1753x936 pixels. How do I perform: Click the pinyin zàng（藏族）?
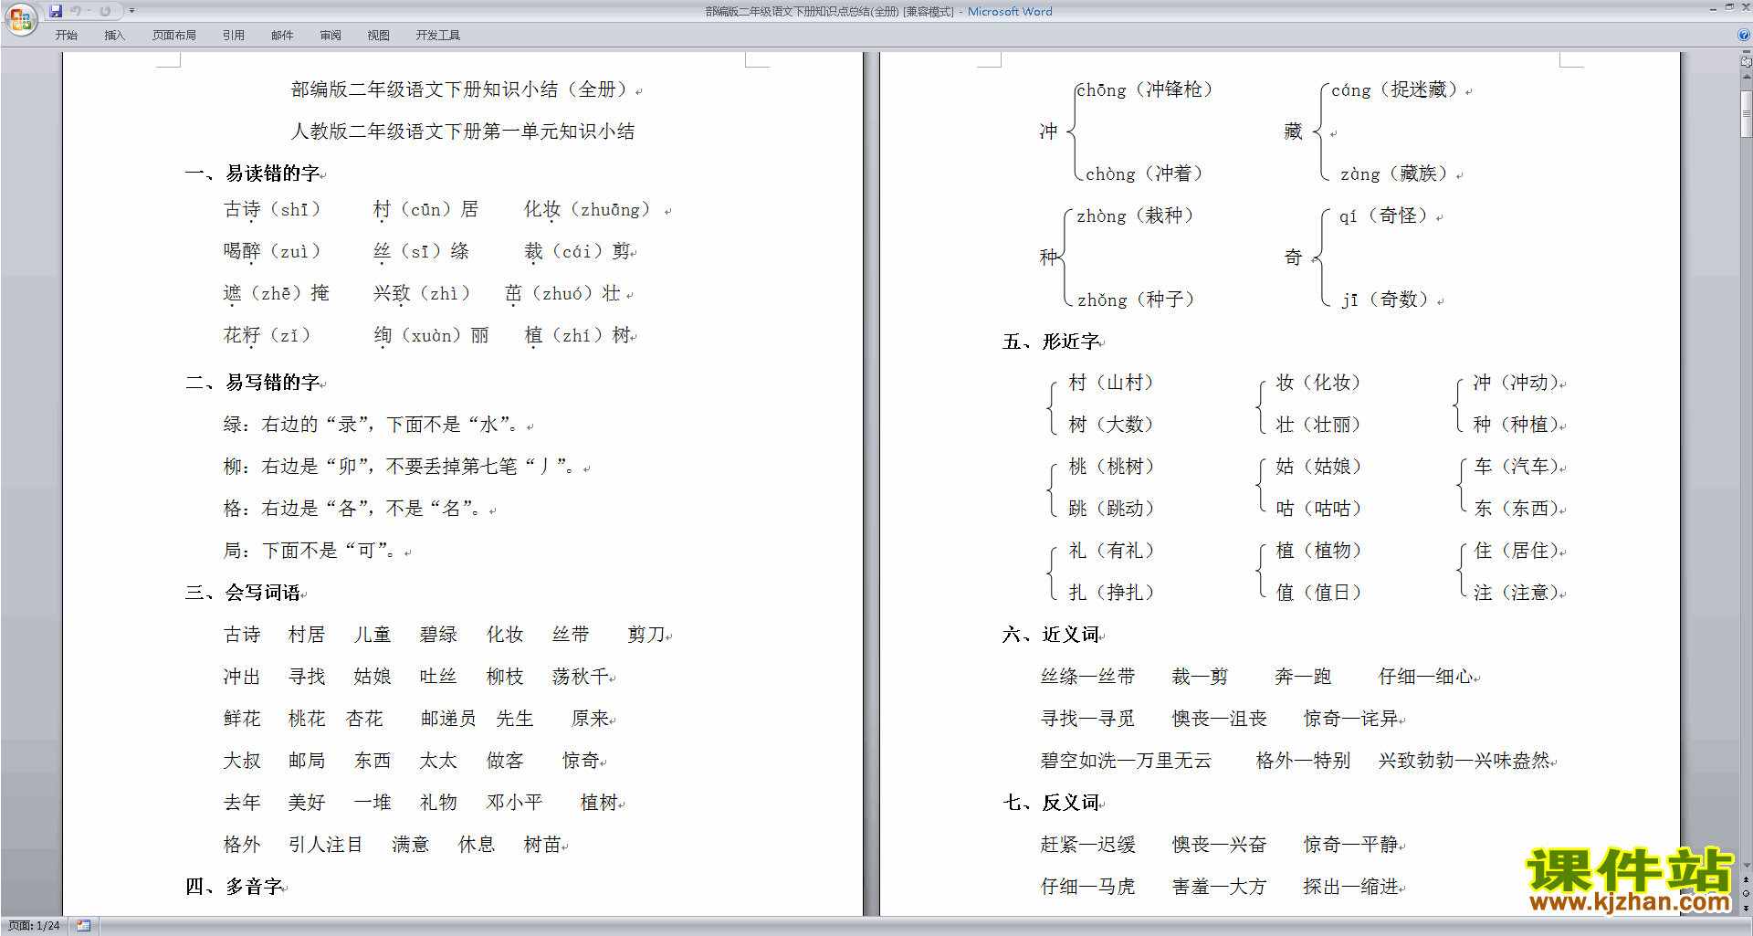tap(1394, 174)
